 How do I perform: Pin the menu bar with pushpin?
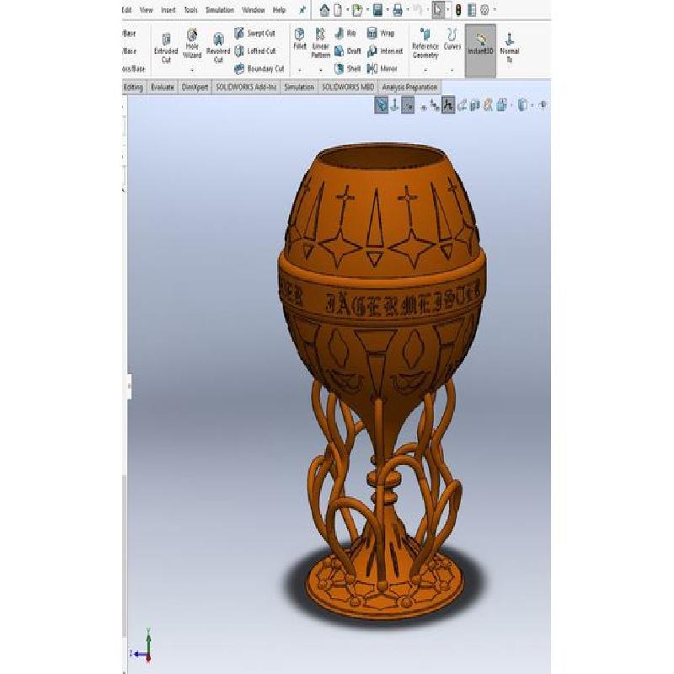302,10
